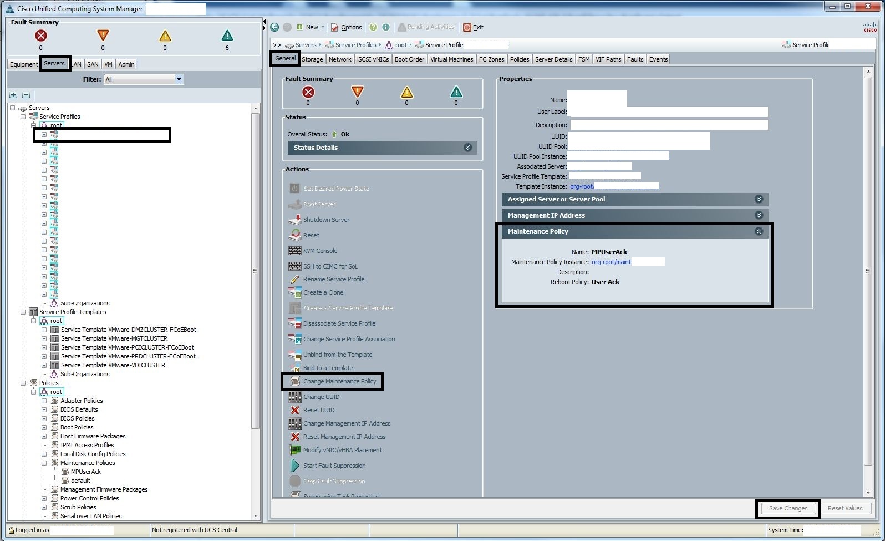The height and width of the screenshot is (541, 885).
Task: Select MPUserAck under Maintenance Policies
Action: click(x=85, y=472)
